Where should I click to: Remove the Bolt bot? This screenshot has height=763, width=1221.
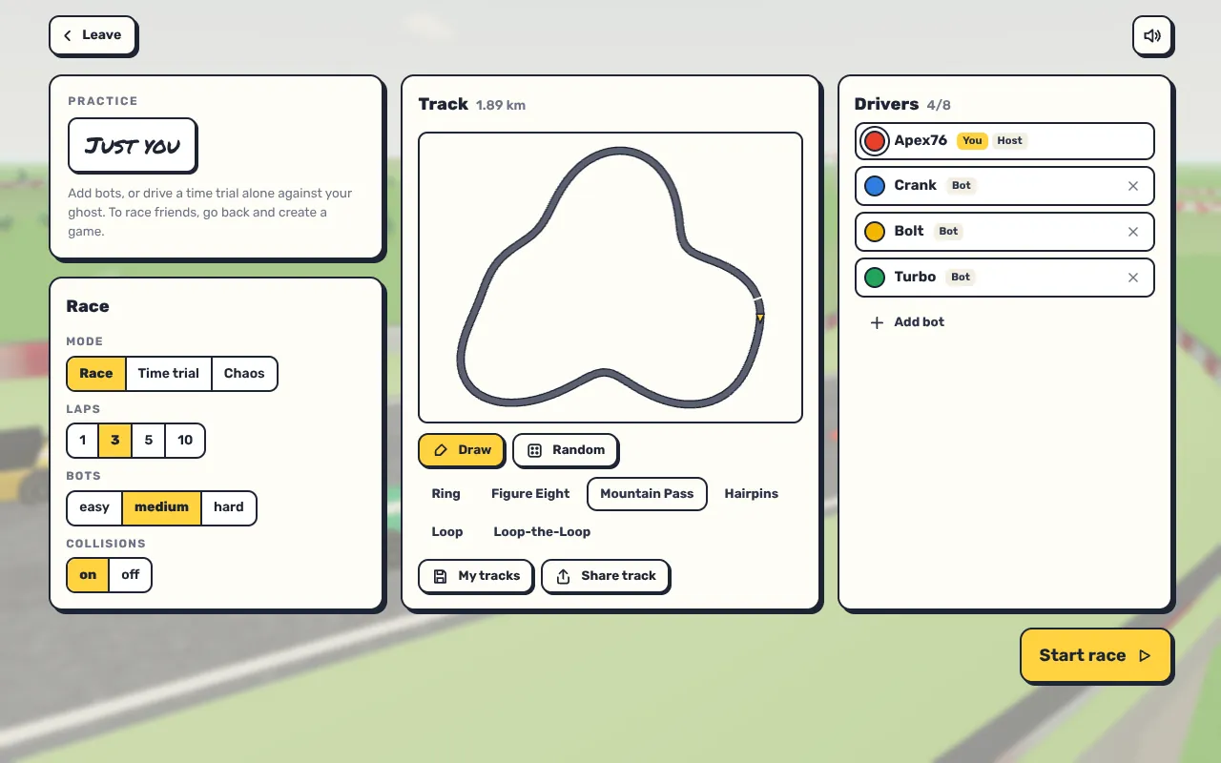(x=1133, y=232)
